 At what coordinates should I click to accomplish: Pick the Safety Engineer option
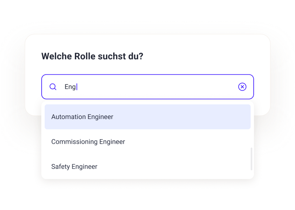pos(147,167)
